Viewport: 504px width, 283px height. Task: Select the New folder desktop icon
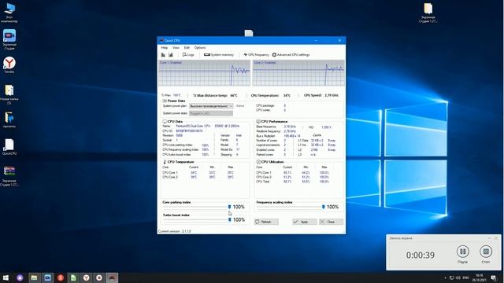pyautogui.click(x=9, y=94)
